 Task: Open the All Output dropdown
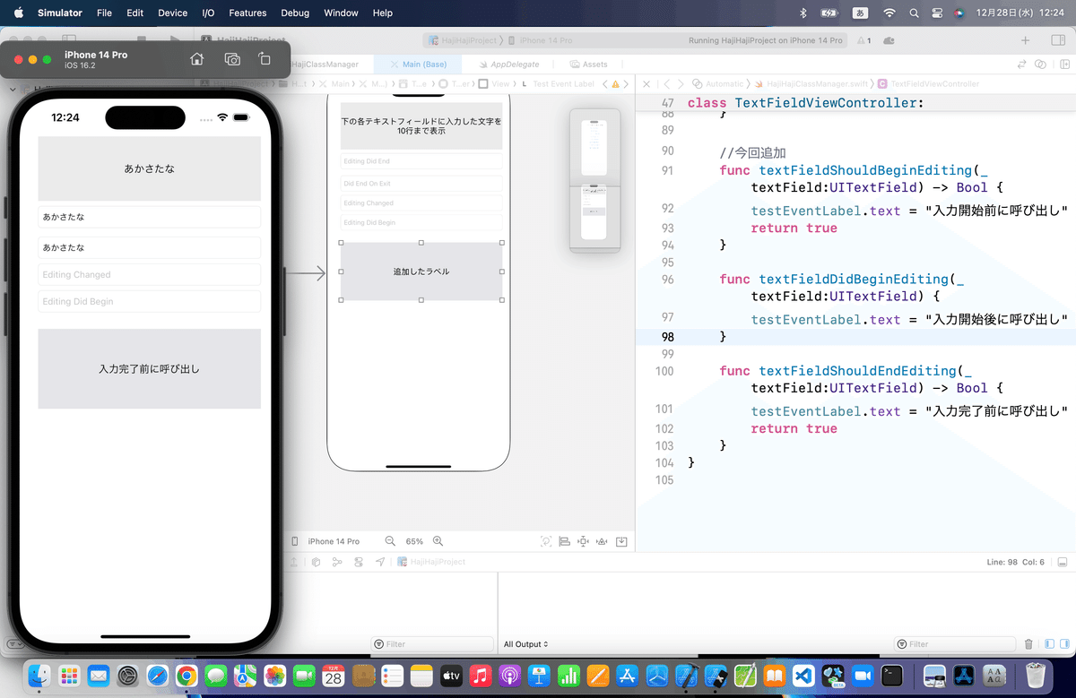pyautogui.click(x=526, y=644)
